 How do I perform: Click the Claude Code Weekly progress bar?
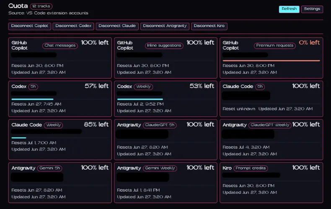coord(19,138)
